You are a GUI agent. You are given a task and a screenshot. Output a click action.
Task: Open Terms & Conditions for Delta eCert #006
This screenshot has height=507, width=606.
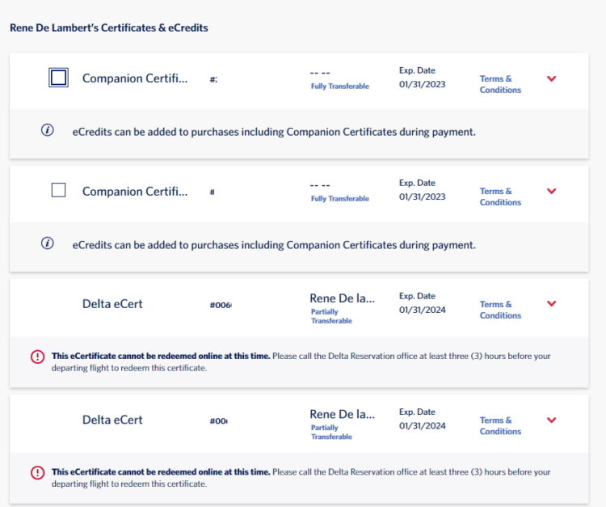click(x=500, y=310)
